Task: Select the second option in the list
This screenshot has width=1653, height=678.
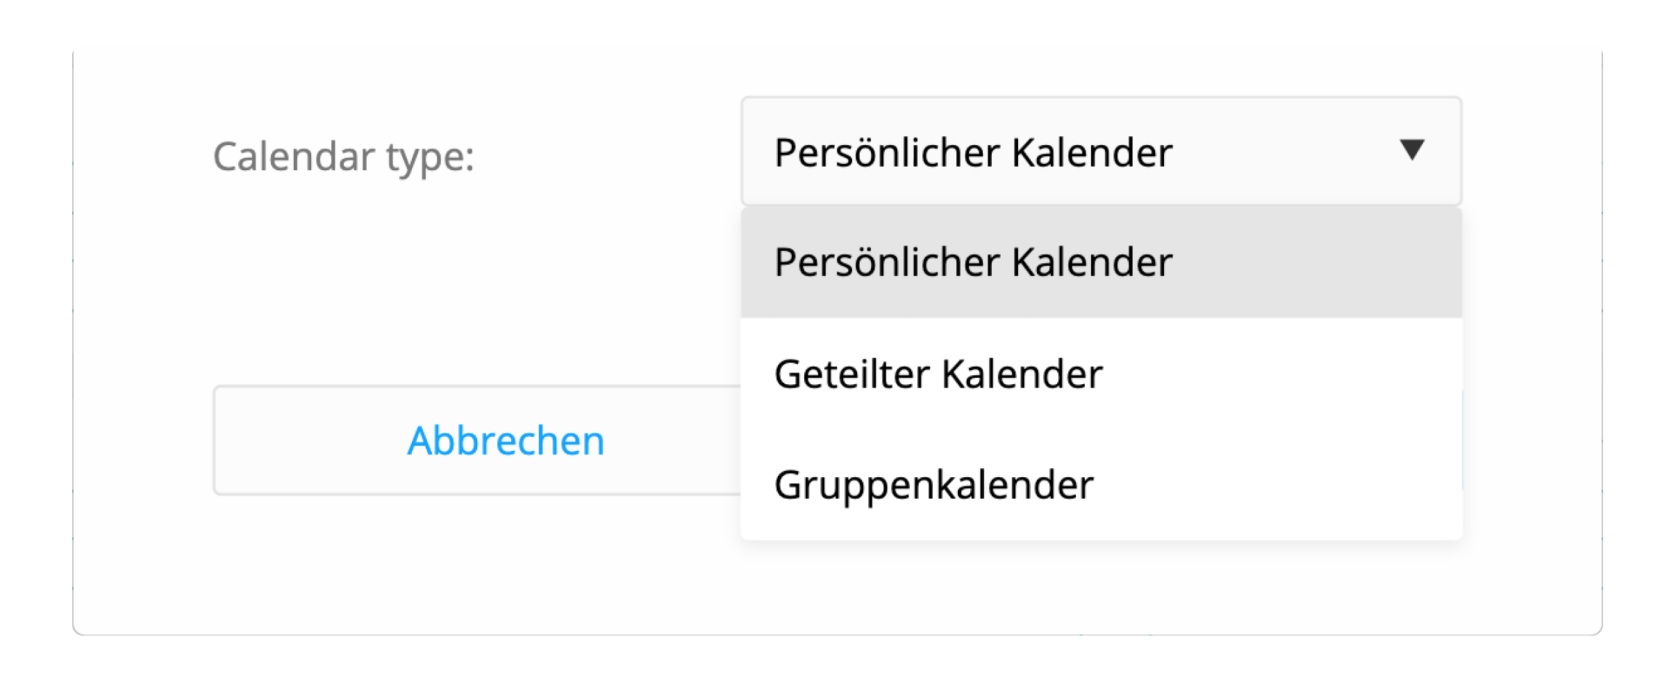Action: [938, 374]
